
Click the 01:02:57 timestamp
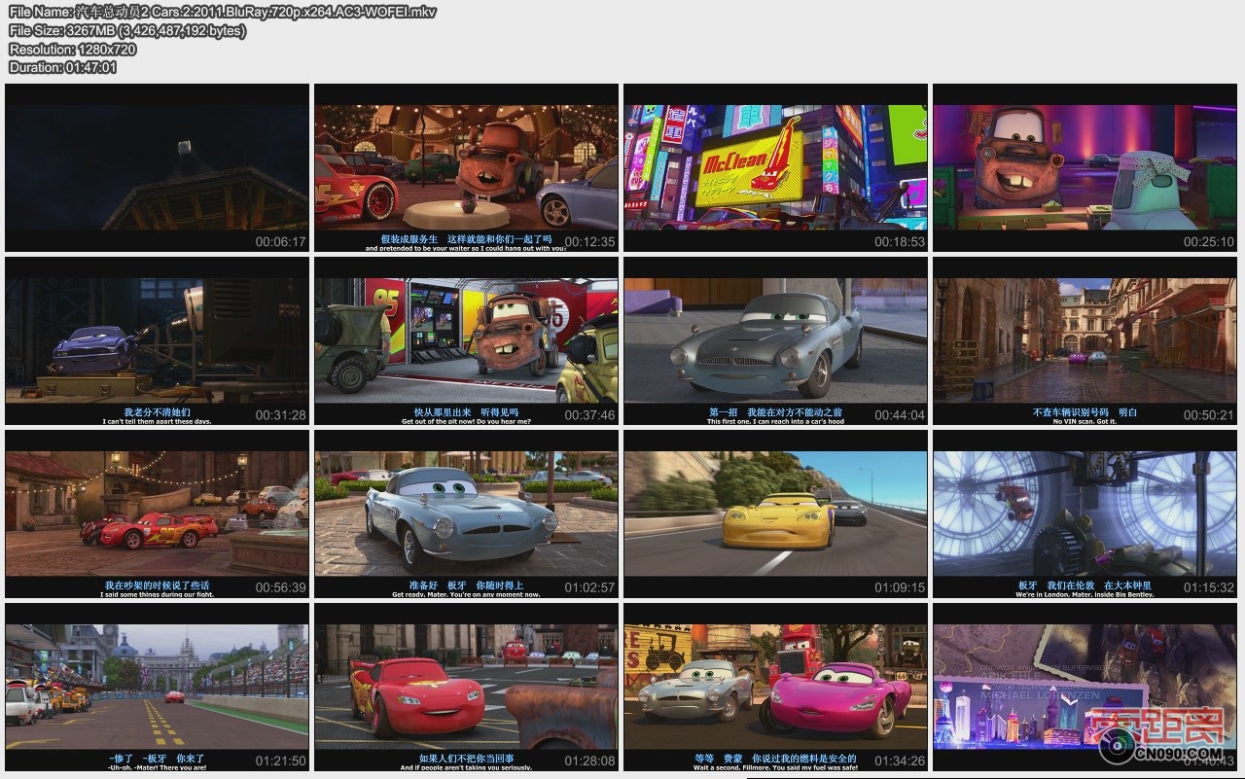(x=590, y=588)
